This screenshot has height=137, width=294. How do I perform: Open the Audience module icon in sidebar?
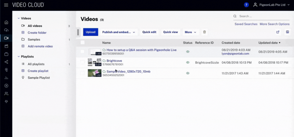[6, 70]
